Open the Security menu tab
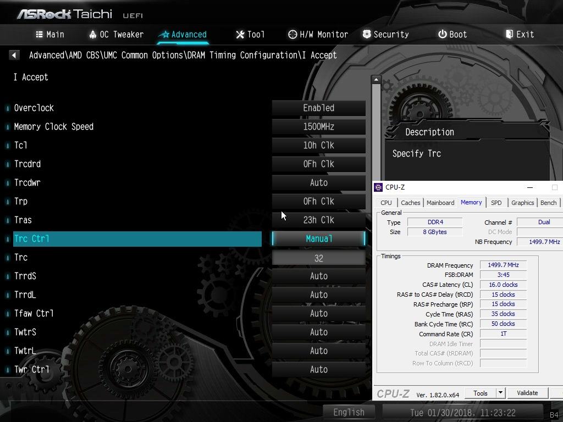 pyautogui.click(x=385, y=35)
